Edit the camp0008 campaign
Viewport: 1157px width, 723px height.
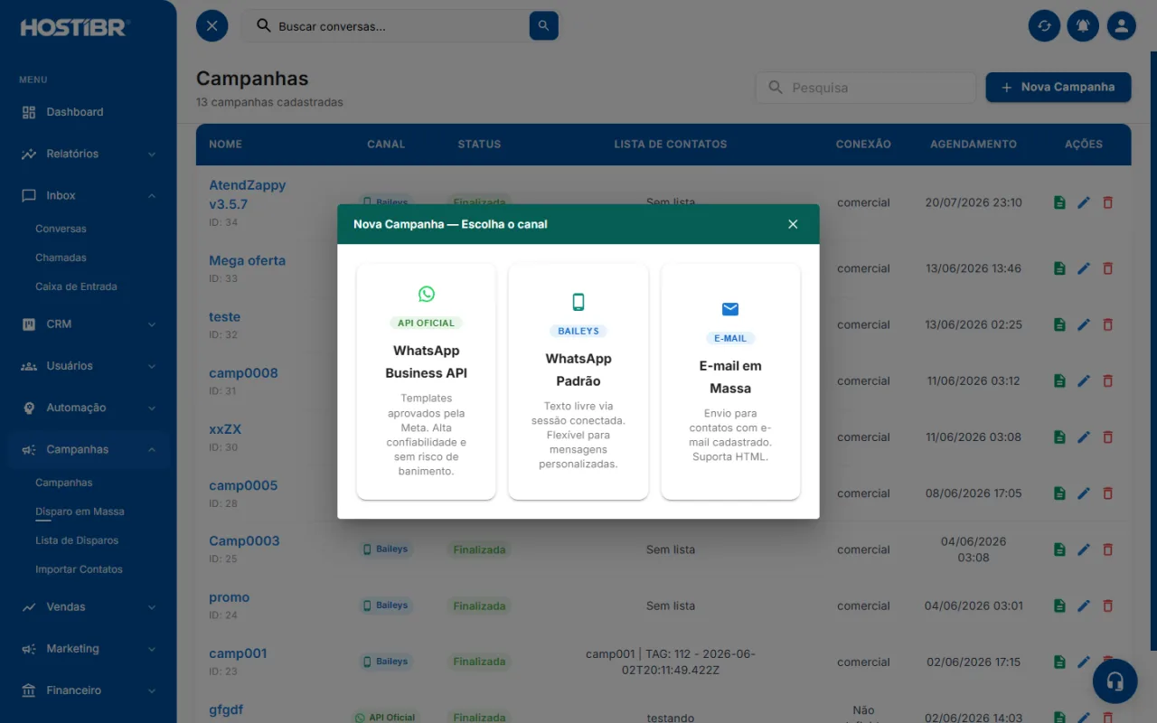point(1084,380)
